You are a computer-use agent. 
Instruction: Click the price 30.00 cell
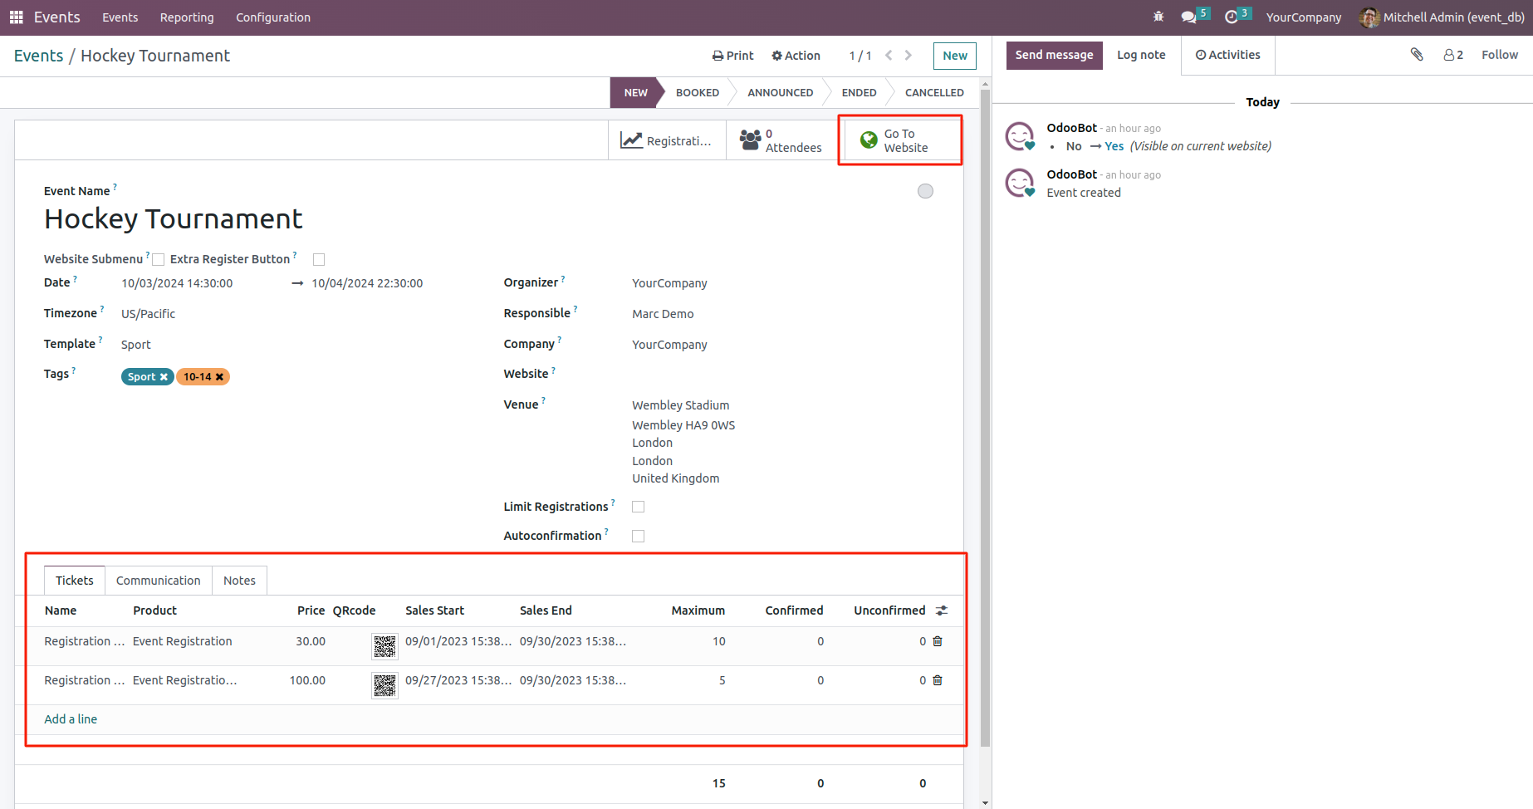point(311,641)
